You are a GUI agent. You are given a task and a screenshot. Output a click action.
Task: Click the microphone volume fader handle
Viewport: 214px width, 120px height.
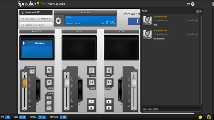pos(24,83)
